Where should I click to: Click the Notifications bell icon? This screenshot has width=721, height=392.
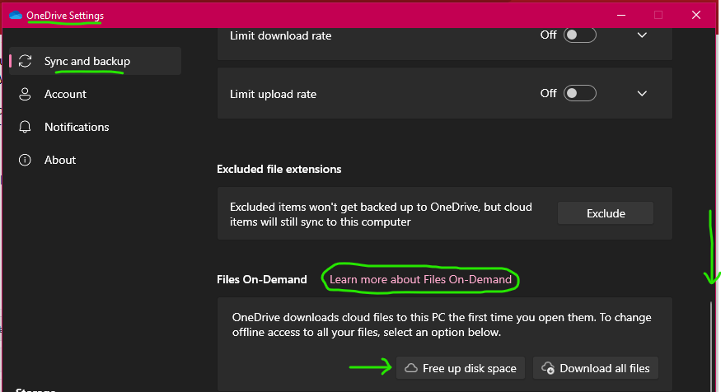click(25, 127)
